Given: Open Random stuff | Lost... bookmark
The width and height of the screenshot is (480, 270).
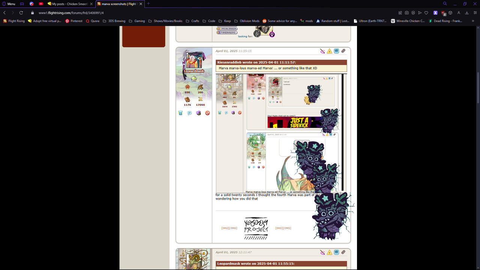Looking at the screenshot, I should tap(333, 21).
